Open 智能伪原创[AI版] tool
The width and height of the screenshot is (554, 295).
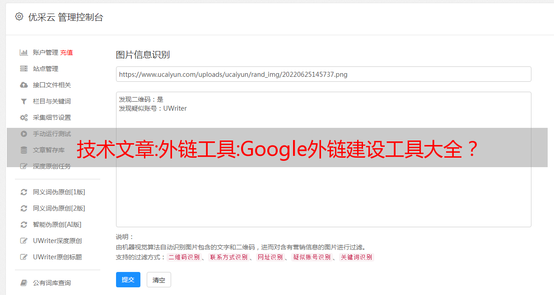[57, 225]
